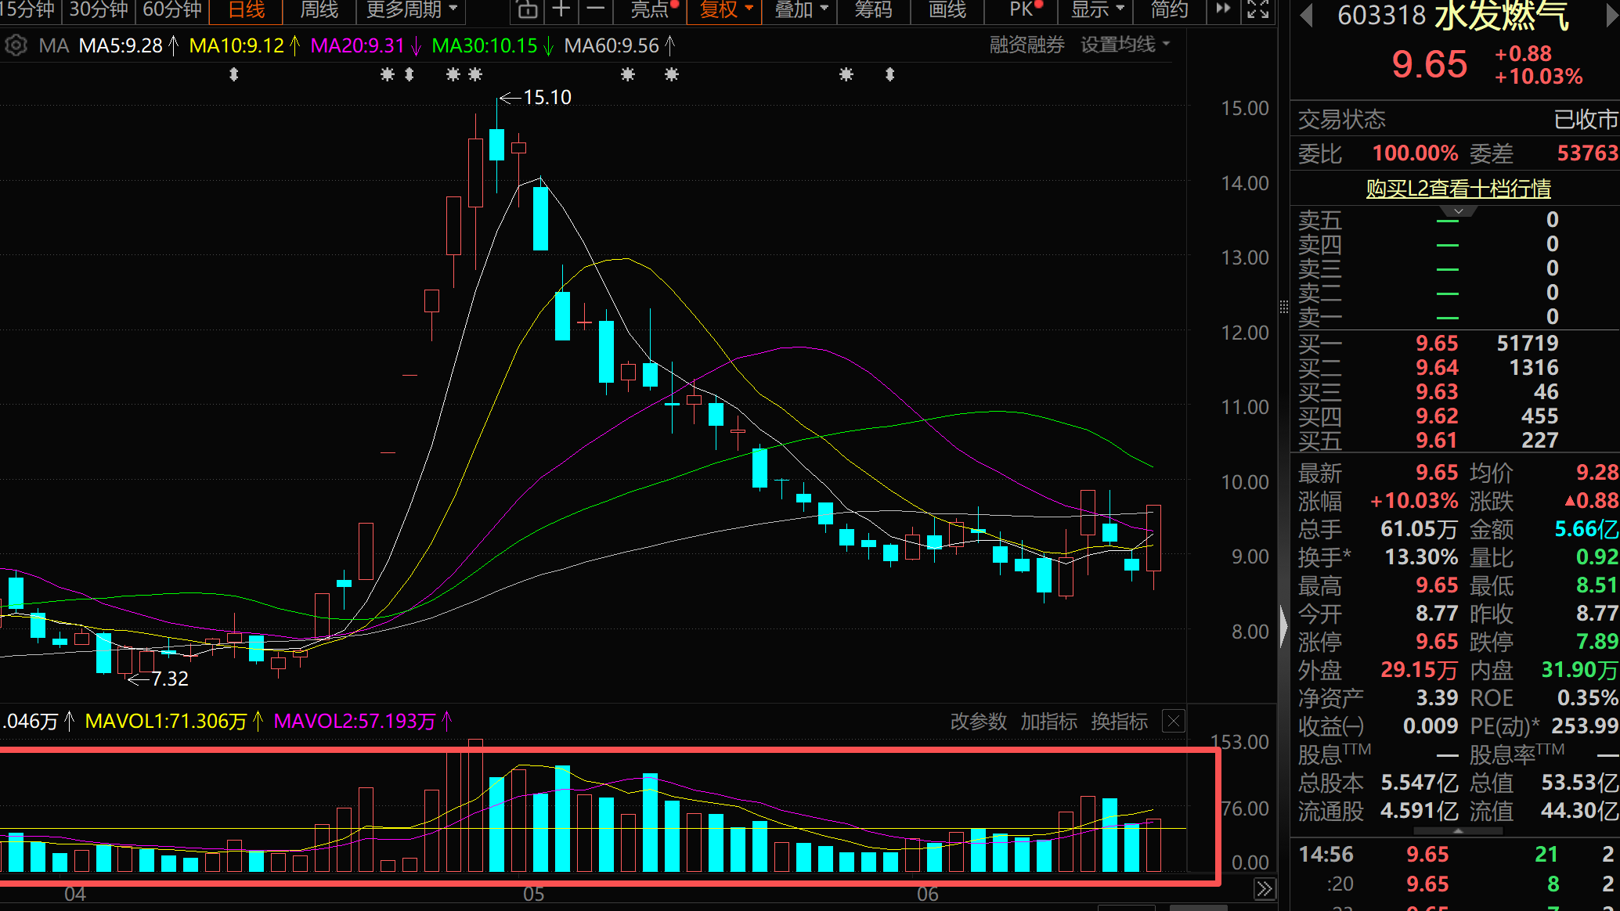1620x911 pixels.
Task: Expand small triangle below 流通股 row
Action: point(1456,830)
